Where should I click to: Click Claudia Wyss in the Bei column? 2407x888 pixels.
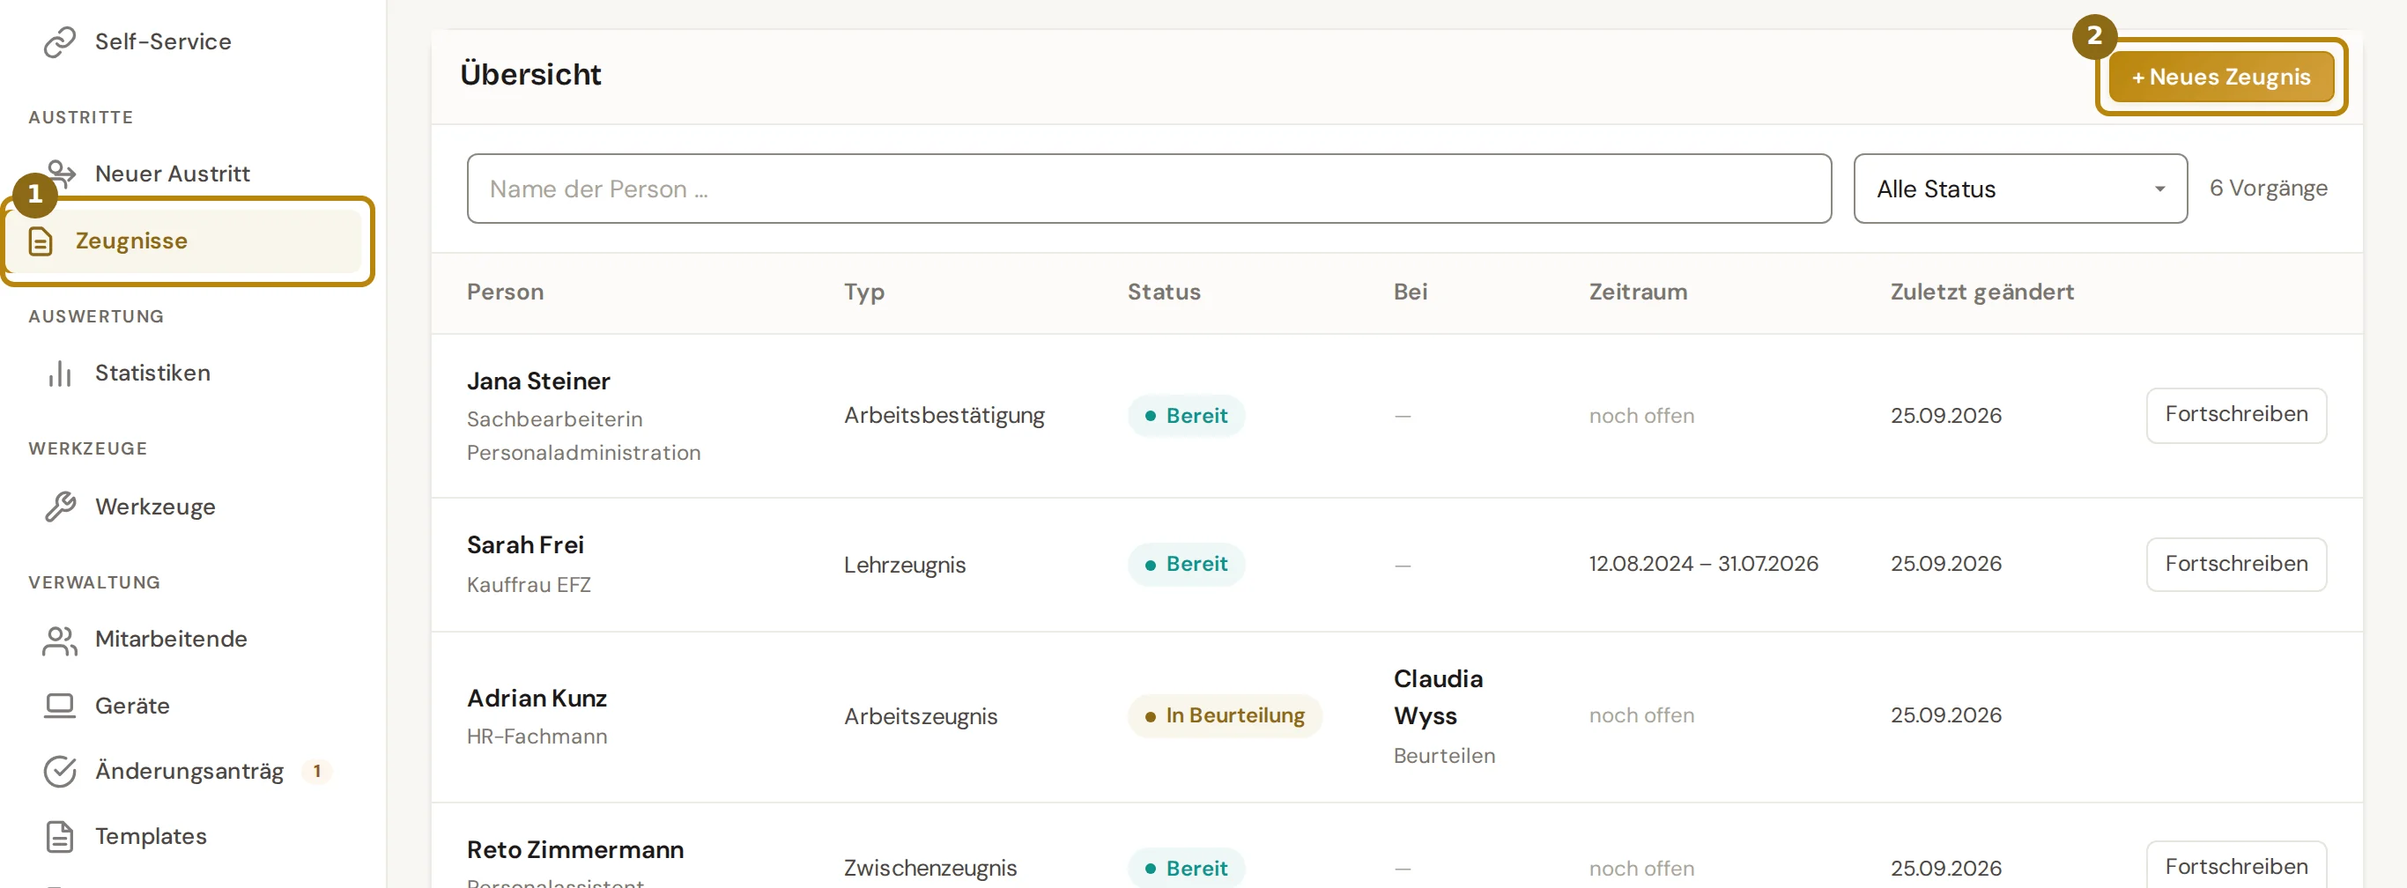tap(1437, 698)
